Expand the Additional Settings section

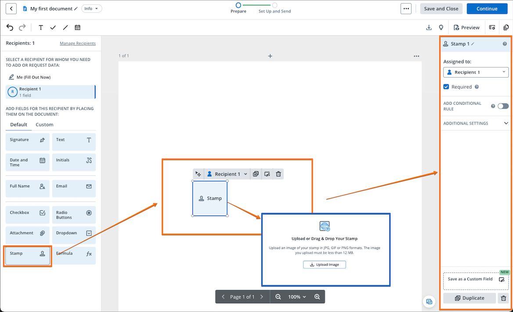tap(476, 123)
